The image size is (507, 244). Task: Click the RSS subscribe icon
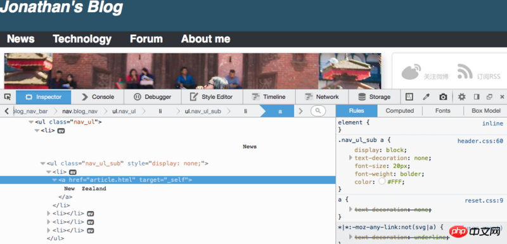(x=465, y=72)
